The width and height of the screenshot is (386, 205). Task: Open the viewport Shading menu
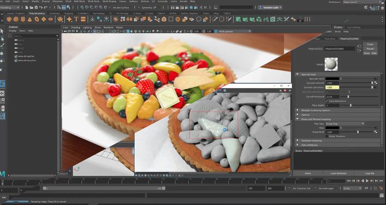point(76,27)
